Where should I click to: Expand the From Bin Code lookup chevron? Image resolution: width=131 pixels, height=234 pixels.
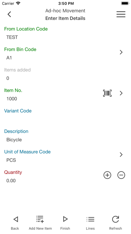click(x=121, y=52)
